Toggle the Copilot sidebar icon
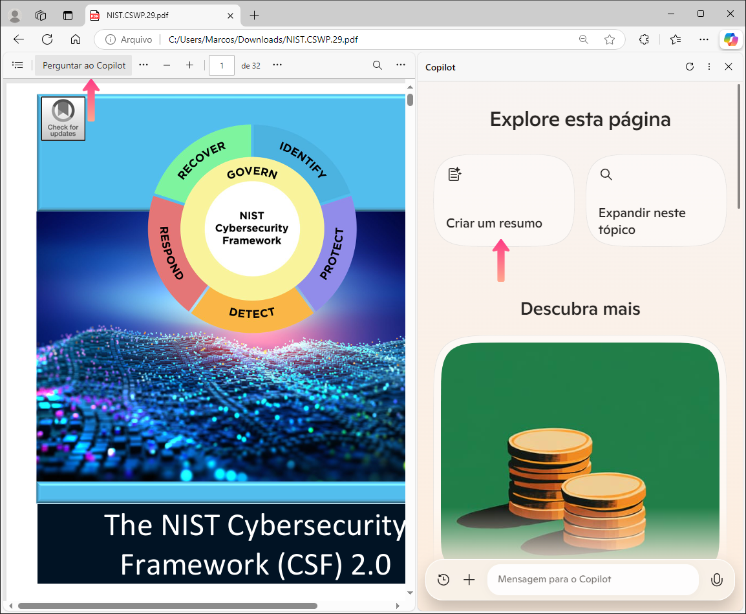This screenshot has width=746, height=614. pyautogui.click(x=730, y=39)
